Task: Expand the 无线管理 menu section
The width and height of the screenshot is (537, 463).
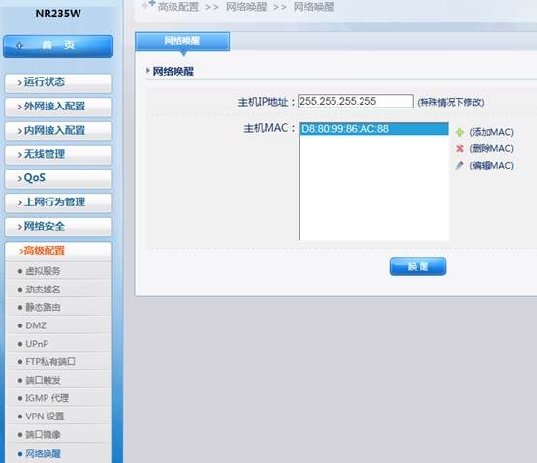Action: 58,155
